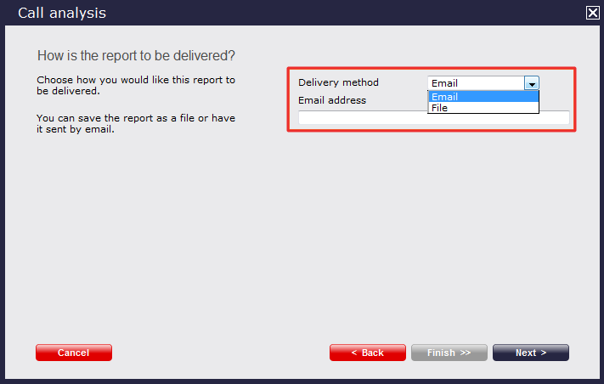Click the X icon in title bar corner
The height and width of the screenshot is (384, 604).
[x=592, y=13]
